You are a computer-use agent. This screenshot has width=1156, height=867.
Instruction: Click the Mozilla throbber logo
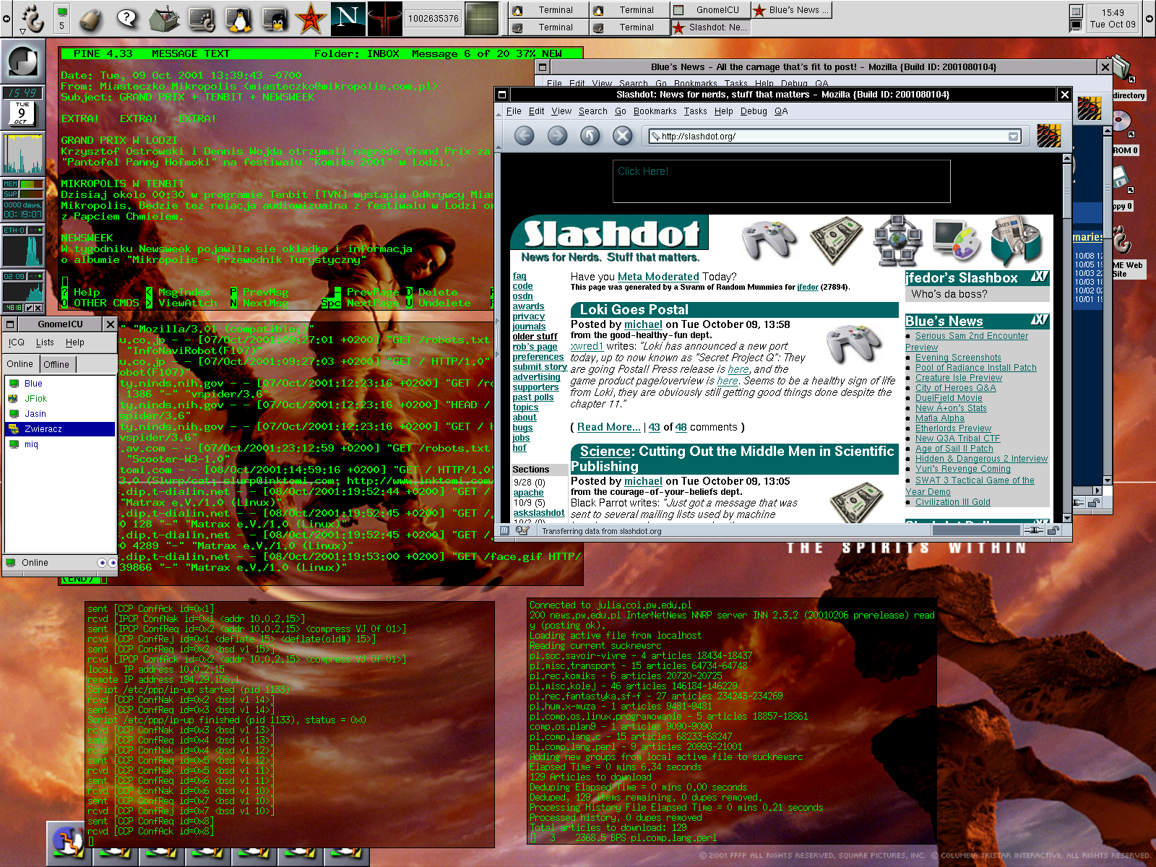[1049, 135]
